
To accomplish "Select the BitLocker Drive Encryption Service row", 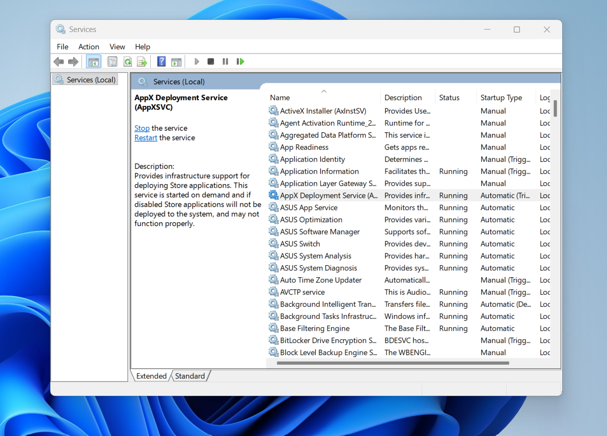I will click(x=408, y=340).
